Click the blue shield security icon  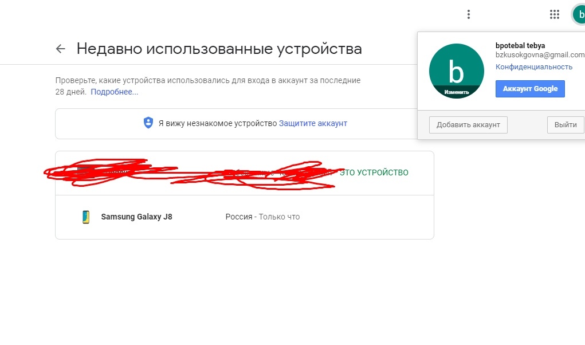148,123
